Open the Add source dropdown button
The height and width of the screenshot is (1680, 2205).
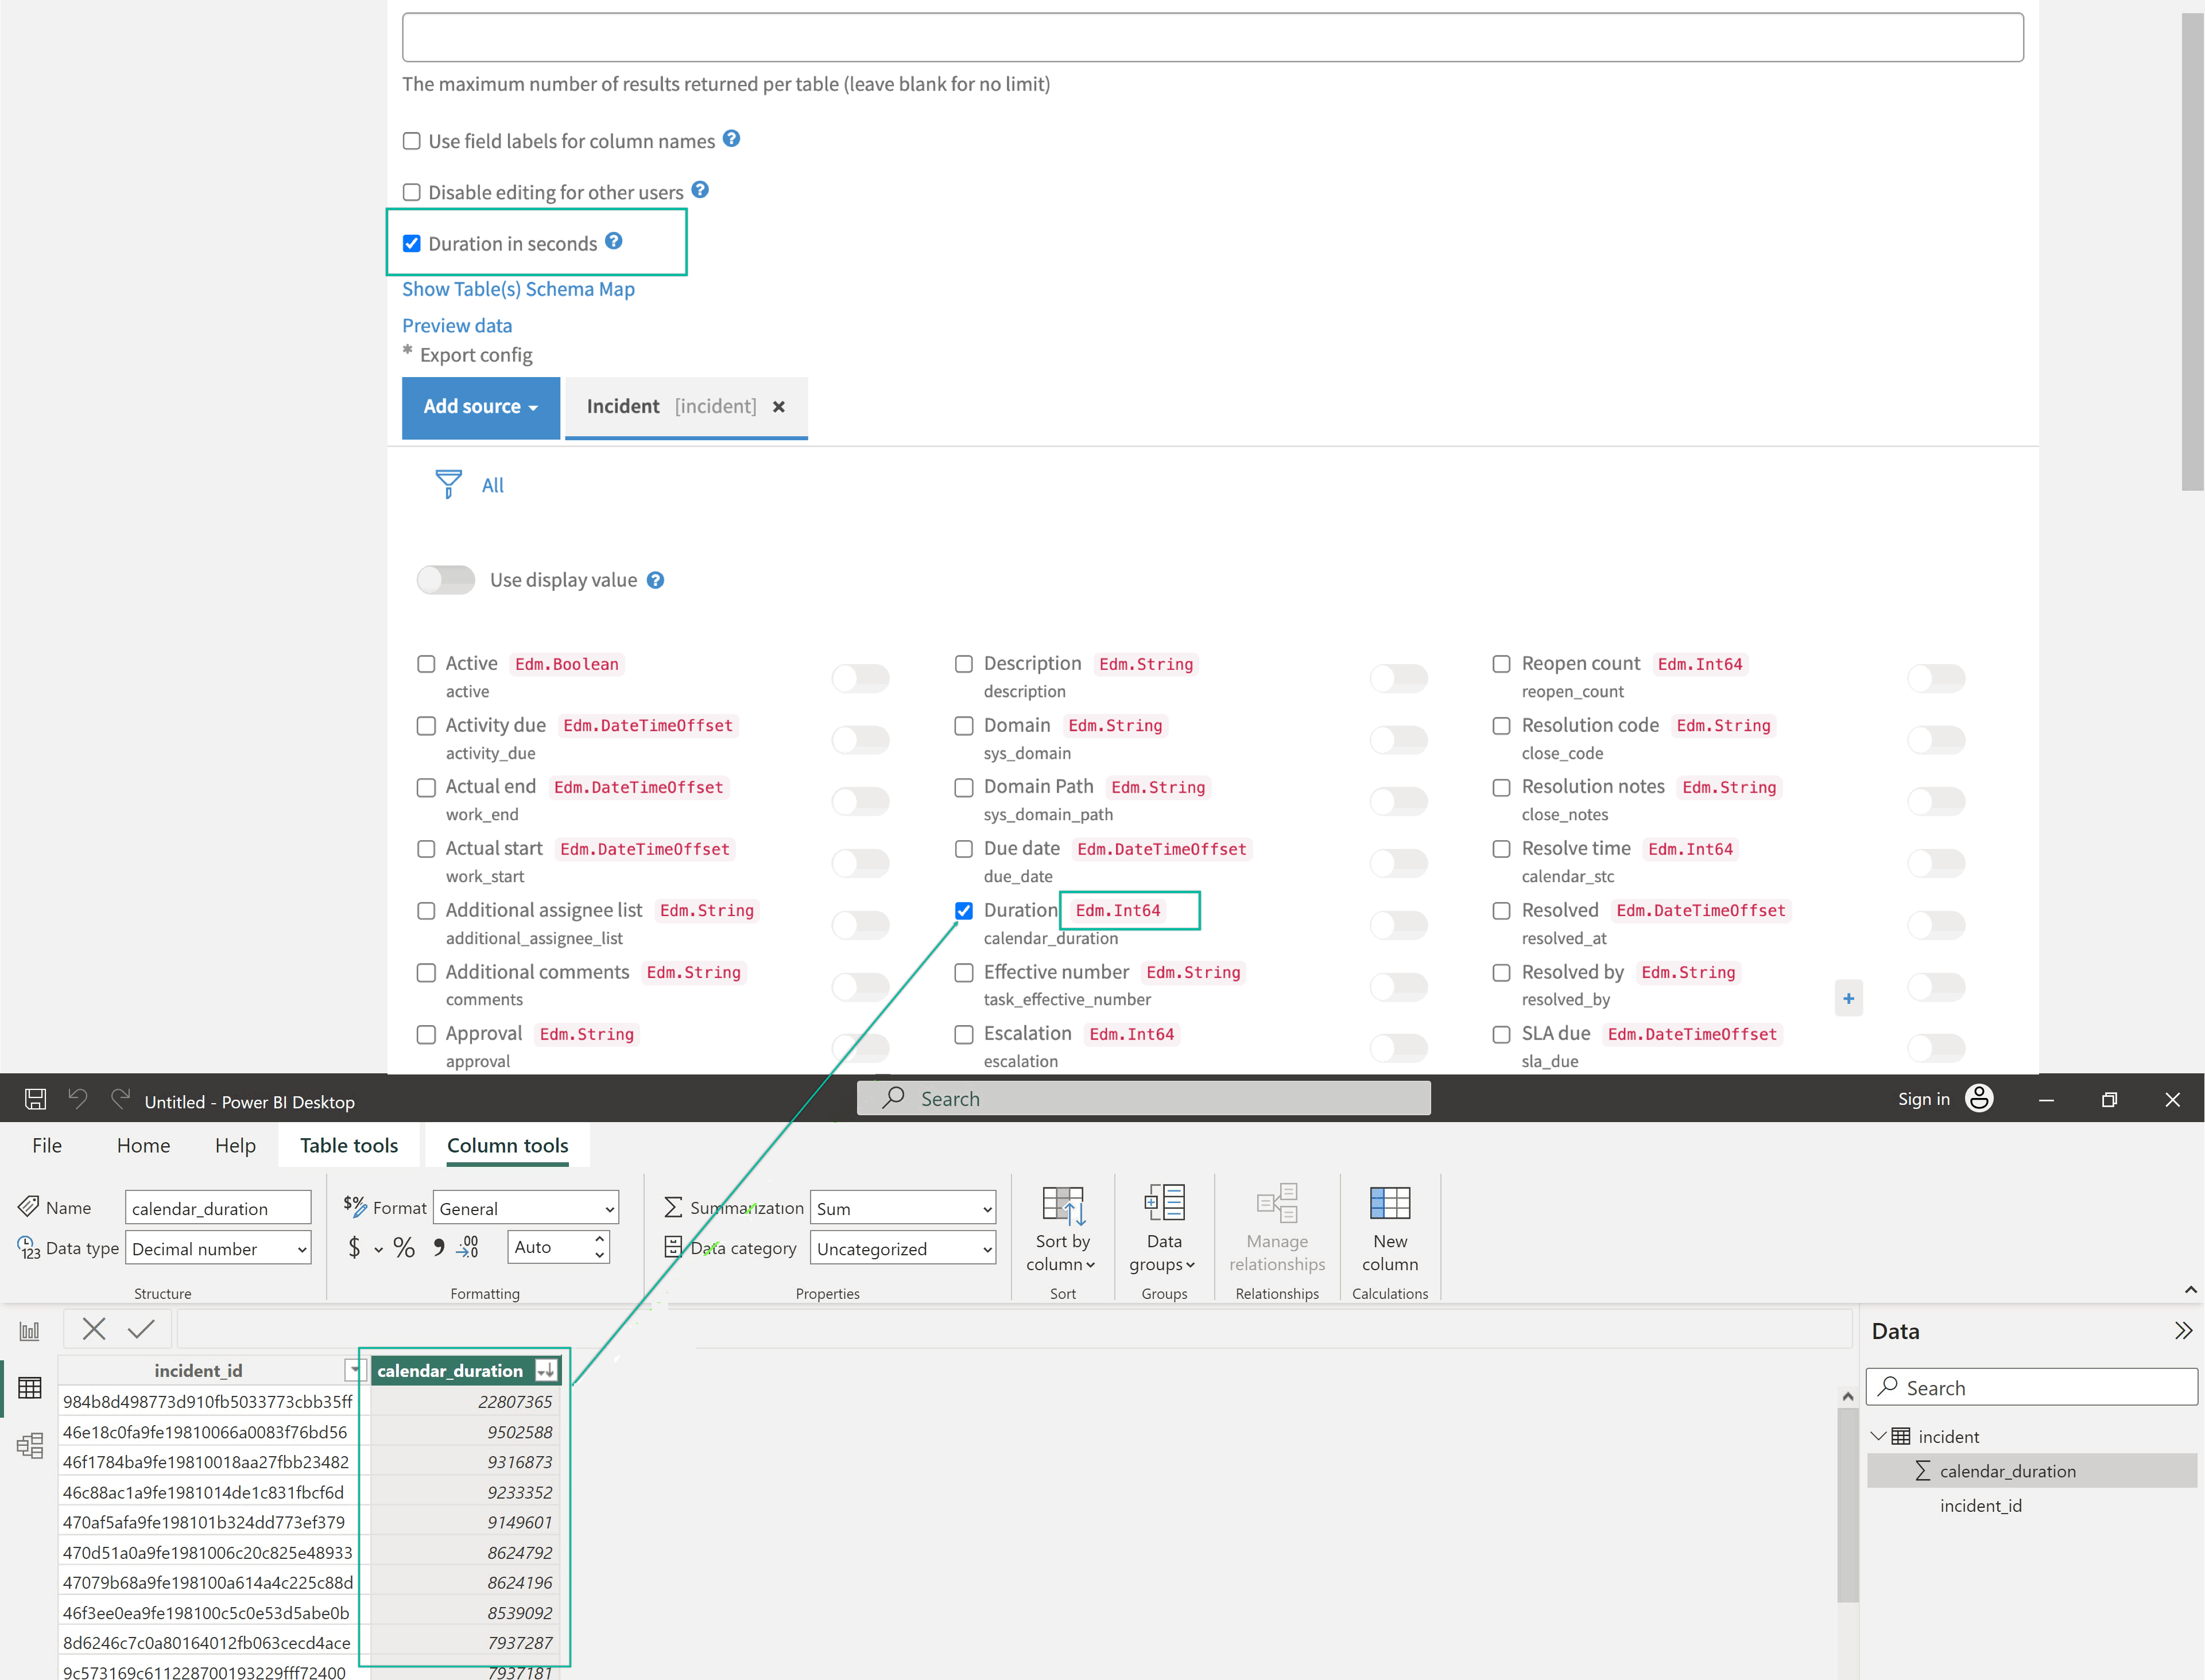pos(480,407)
